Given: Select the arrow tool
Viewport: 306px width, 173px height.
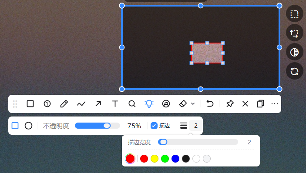Looking at the screenshot, I should (x=98, y=103).
